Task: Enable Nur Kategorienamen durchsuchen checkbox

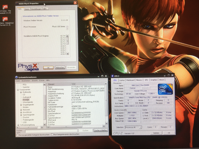Action: pos(52,134)
